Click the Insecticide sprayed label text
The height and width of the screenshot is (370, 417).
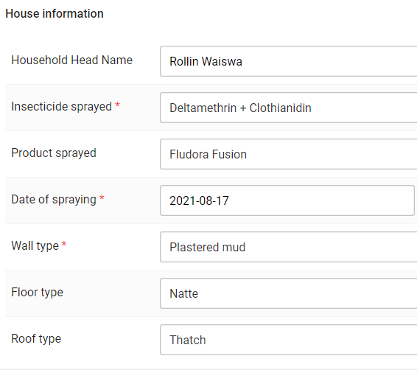click(x=61, y=107)
